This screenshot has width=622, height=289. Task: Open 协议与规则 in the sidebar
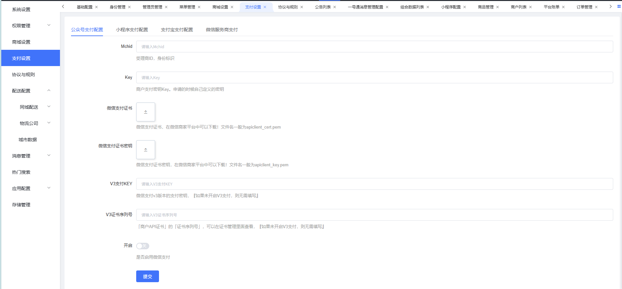23,75
